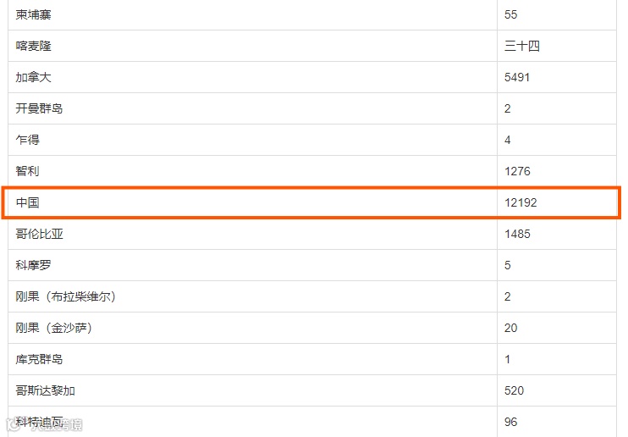Select the 5491 value for 加拿大
The height and width of the screenshot is (437, 628).
coord(517,77)
